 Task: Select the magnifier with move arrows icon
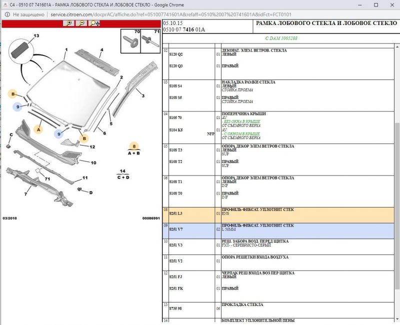click(x=94, y=23)
